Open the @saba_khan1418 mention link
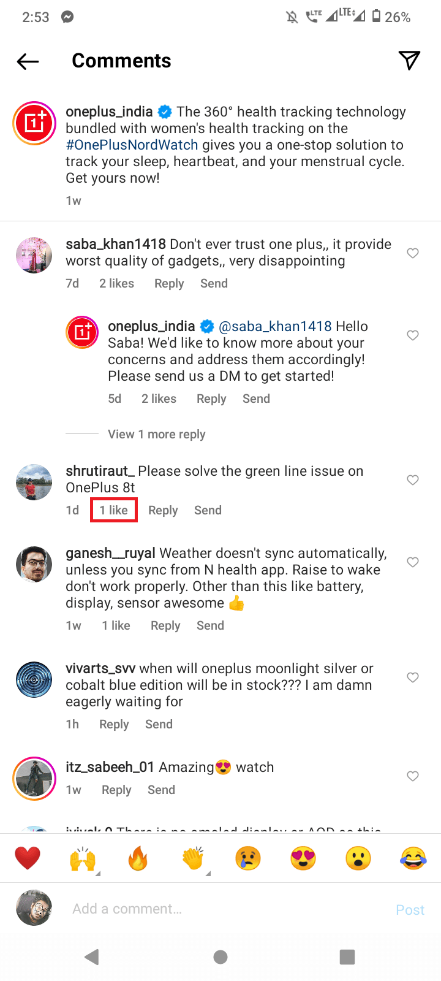Image resolution: width=441 pixels, height=981 pixels. pyautogui.click(x=275, y=326)
